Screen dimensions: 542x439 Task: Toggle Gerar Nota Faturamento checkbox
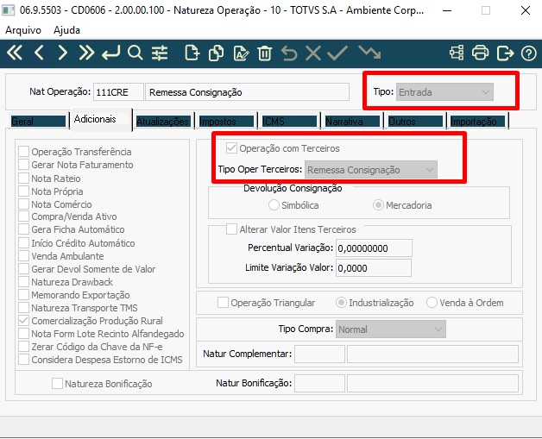point(24,165)
